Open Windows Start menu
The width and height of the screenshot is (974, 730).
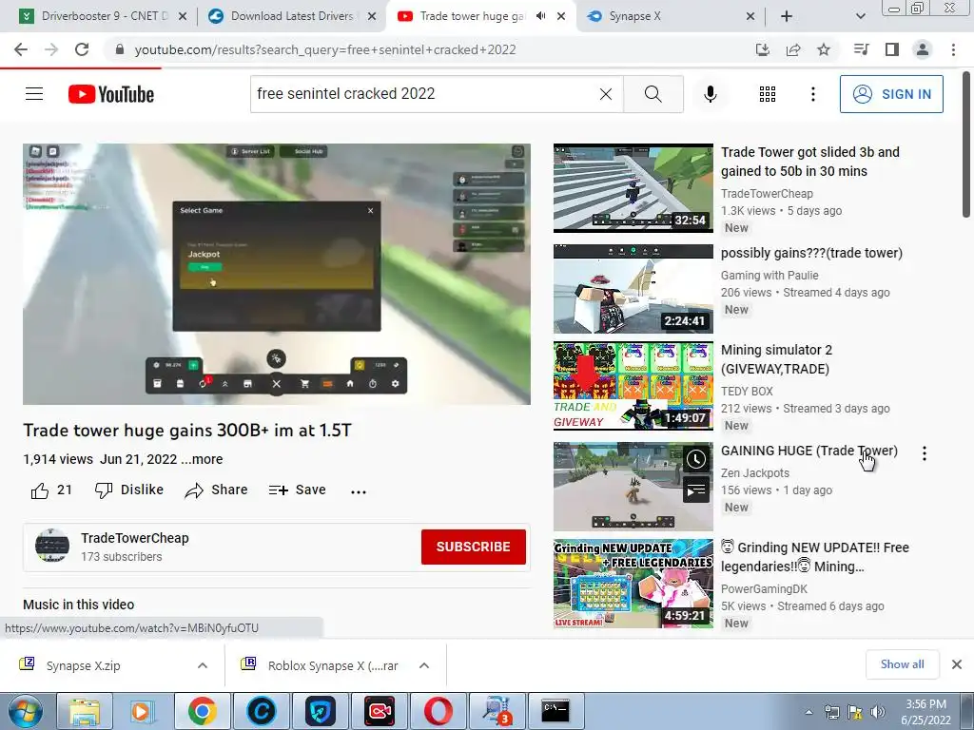point(25,711)
